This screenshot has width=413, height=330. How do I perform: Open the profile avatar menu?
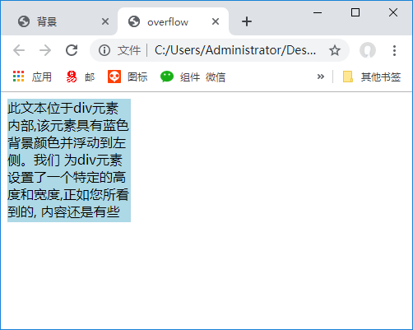click(368, 50)
